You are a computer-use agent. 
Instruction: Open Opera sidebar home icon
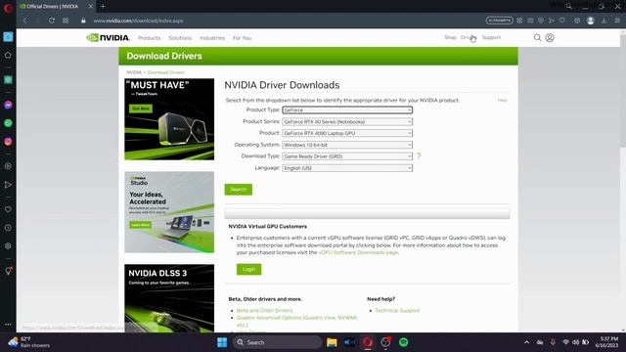point(8,55)
